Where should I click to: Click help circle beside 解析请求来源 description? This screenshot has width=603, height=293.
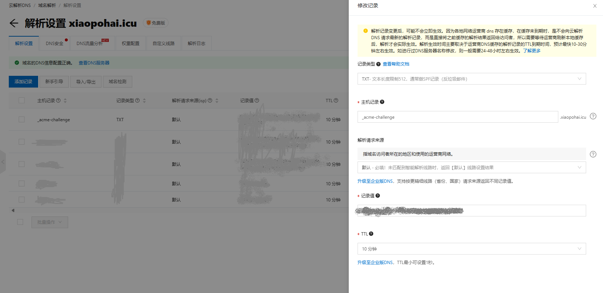pos(593,154)
